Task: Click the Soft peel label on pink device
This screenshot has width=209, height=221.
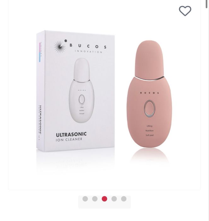Action: pos(149,135)
